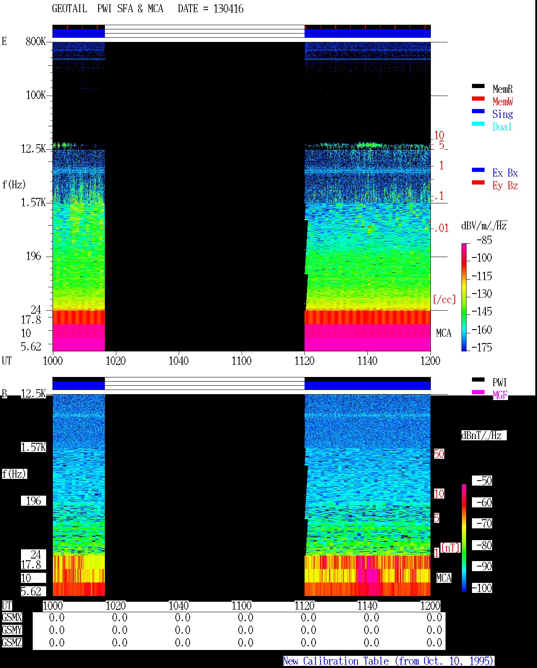Viewport: 537px width, 668px height.
Task: Select the MGF legend label
Action: [x=500, y=395]
